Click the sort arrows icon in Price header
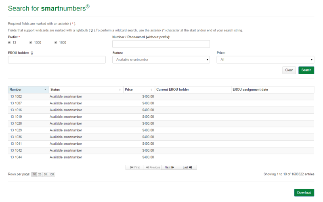 151,90
